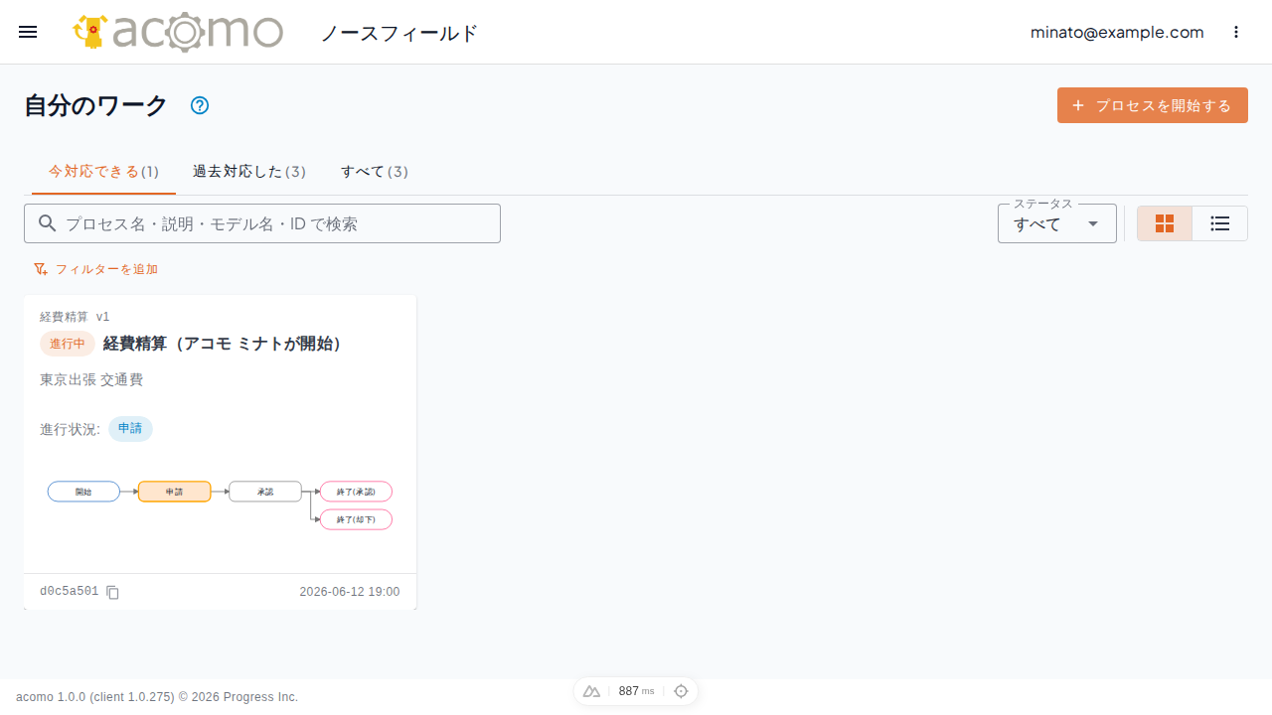The height and width of the screenshot is (715, 1272).
Task: Switch to 過去対応した tab
Action: [249, 172]
